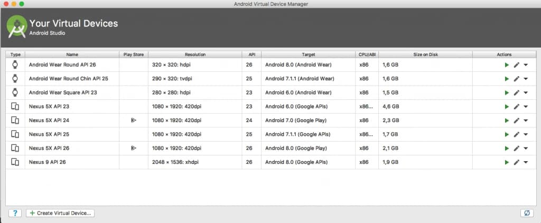Click the tablet type icon for Nexus 9 API 26
541x223 pixels.
point(15,162)
